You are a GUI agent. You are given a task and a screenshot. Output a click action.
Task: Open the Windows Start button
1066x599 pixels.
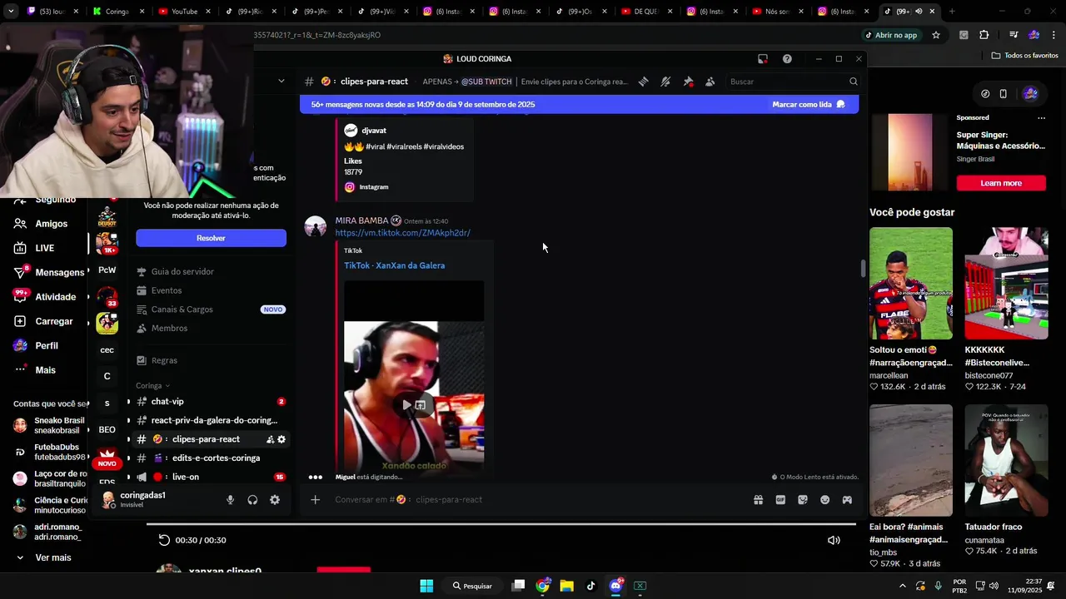426,586
